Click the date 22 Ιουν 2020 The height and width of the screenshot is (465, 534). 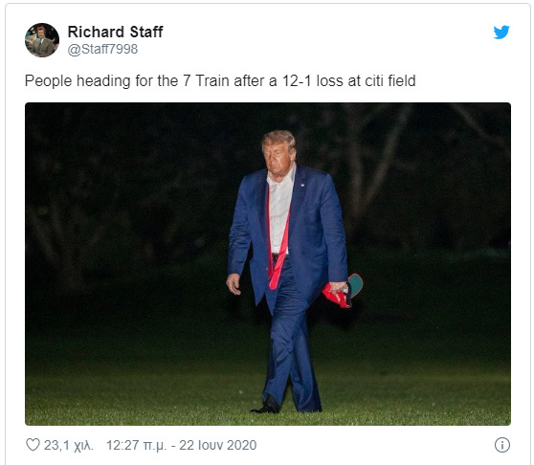pos(218,445)
